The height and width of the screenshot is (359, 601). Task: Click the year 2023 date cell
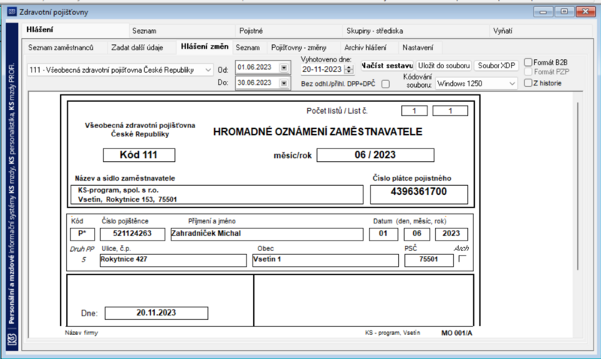[452, 234]
